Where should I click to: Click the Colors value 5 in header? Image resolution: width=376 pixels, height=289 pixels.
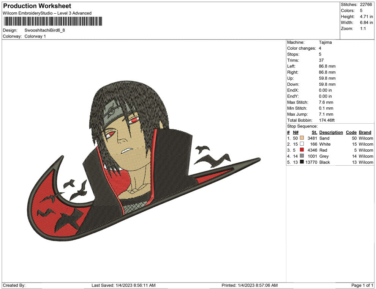(x=361, y=11)
